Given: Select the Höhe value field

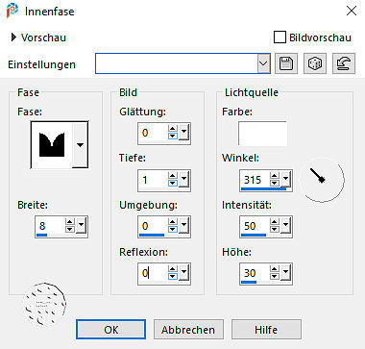Looking at the screenshot, I should tap(255, 273).
